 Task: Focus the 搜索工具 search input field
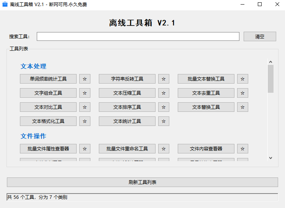point(138,36)
